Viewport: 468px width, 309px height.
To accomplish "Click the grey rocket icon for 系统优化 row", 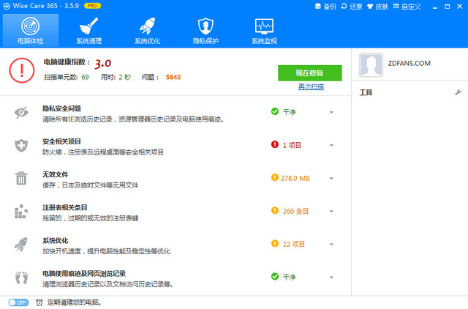I will pyautogui.click(x=21, y=245).
